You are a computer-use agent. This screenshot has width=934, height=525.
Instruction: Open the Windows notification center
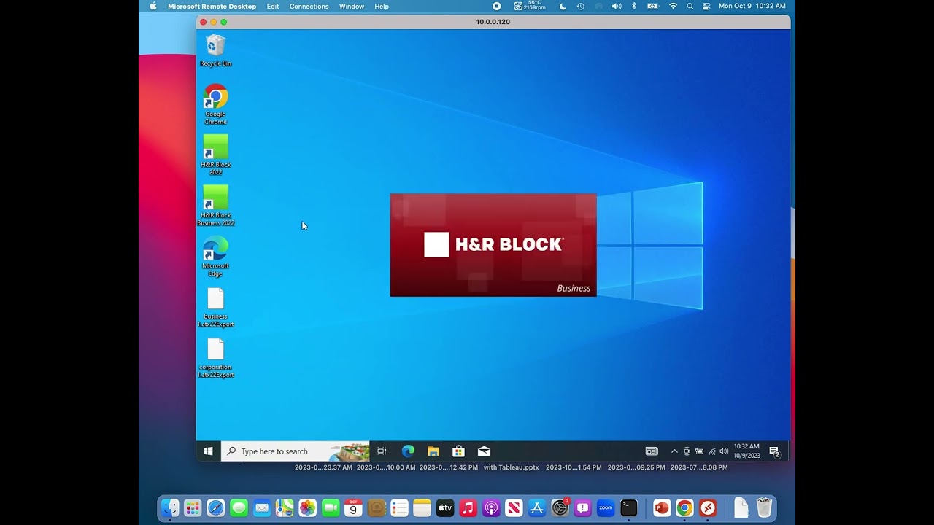(x=775, y=452)
